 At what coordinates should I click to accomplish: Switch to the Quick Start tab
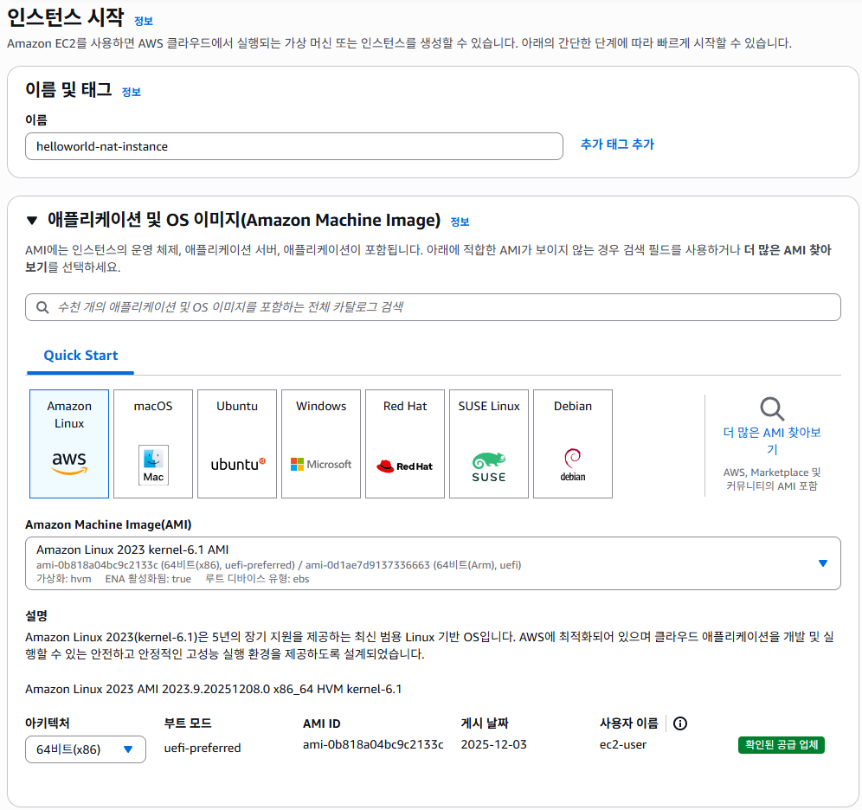pyautogui.click(x=80, y=356)
